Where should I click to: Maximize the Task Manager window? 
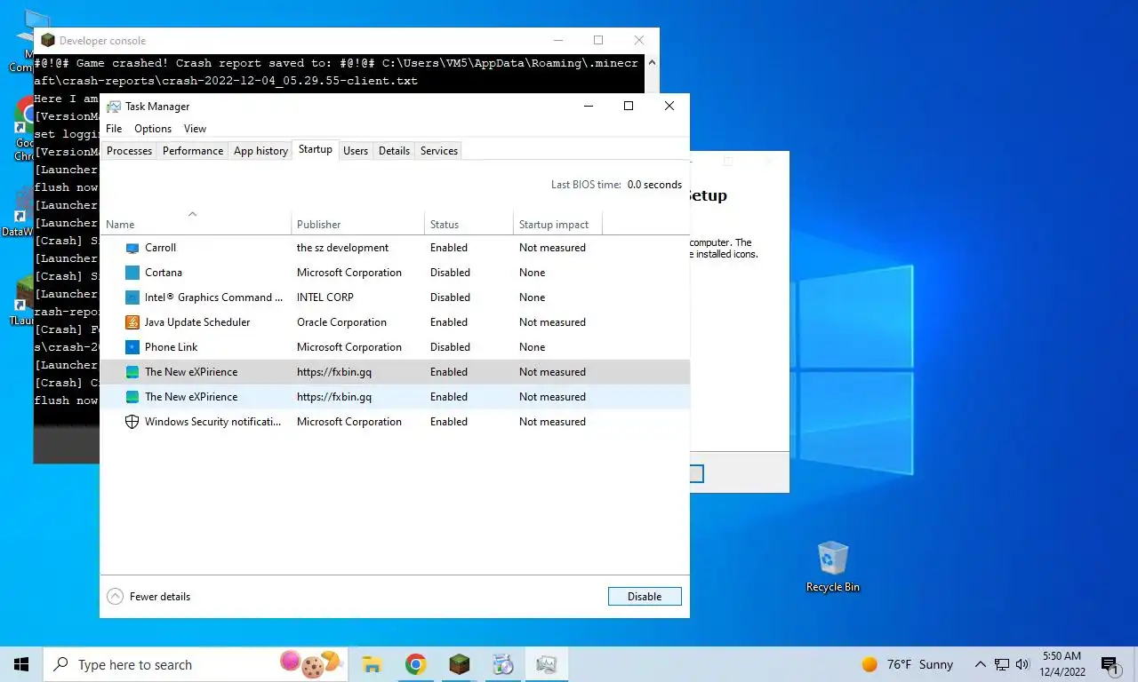[x=629, y=107]
